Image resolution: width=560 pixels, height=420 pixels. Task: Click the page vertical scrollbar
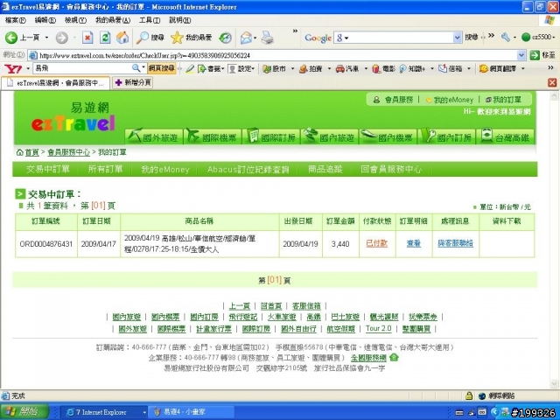click(x=554, y=239)
